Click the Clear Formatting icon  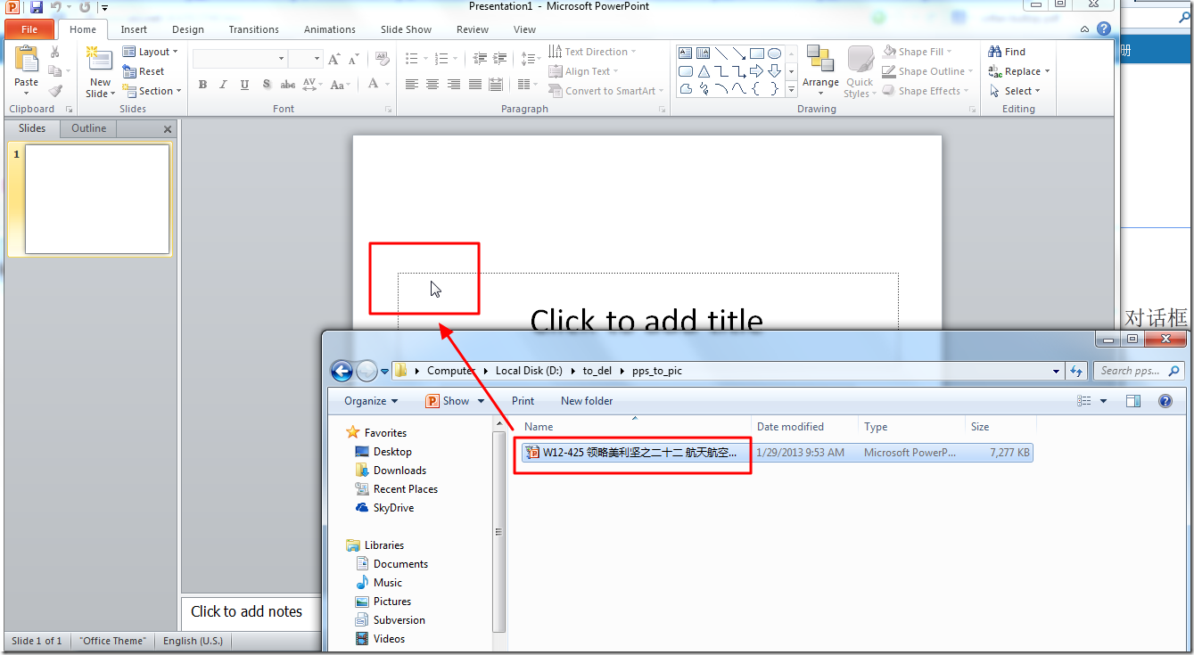(383, 59)
